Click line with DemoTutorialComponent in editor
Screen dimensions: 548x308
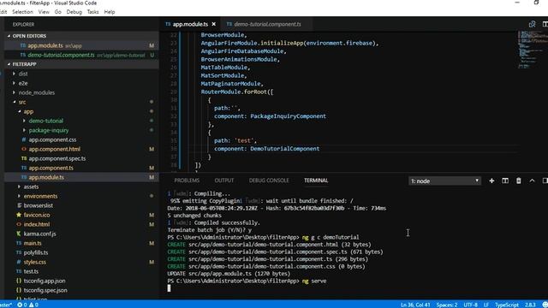[x=266, y=149]
